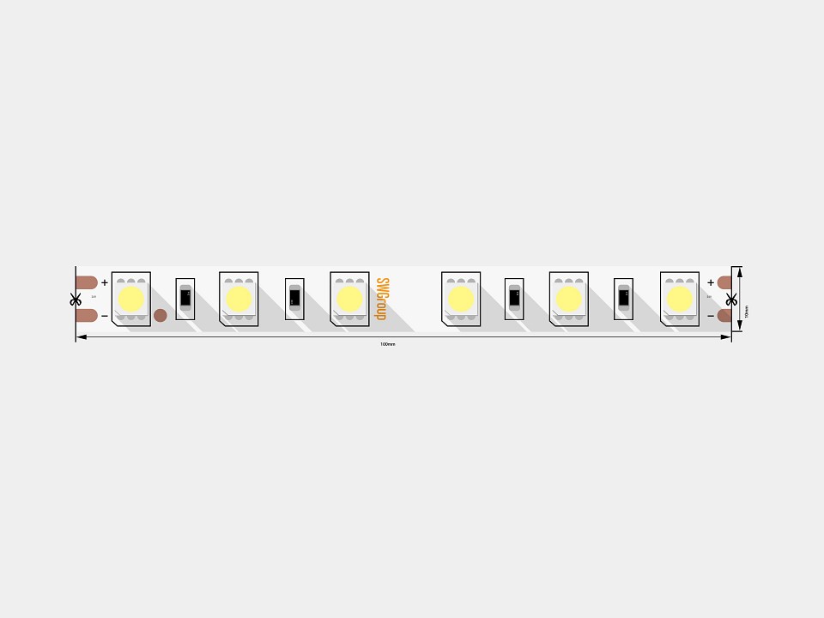Click the minus polarity sign near the left pads
Image resolution: width=824 pixels, height=618 pixels.
point(105,316)
